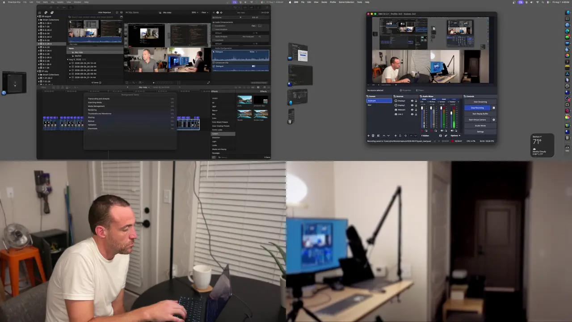
Task: Open the viewer's View options dropdown
Action: pyautogui.click(x=205, y=13)
